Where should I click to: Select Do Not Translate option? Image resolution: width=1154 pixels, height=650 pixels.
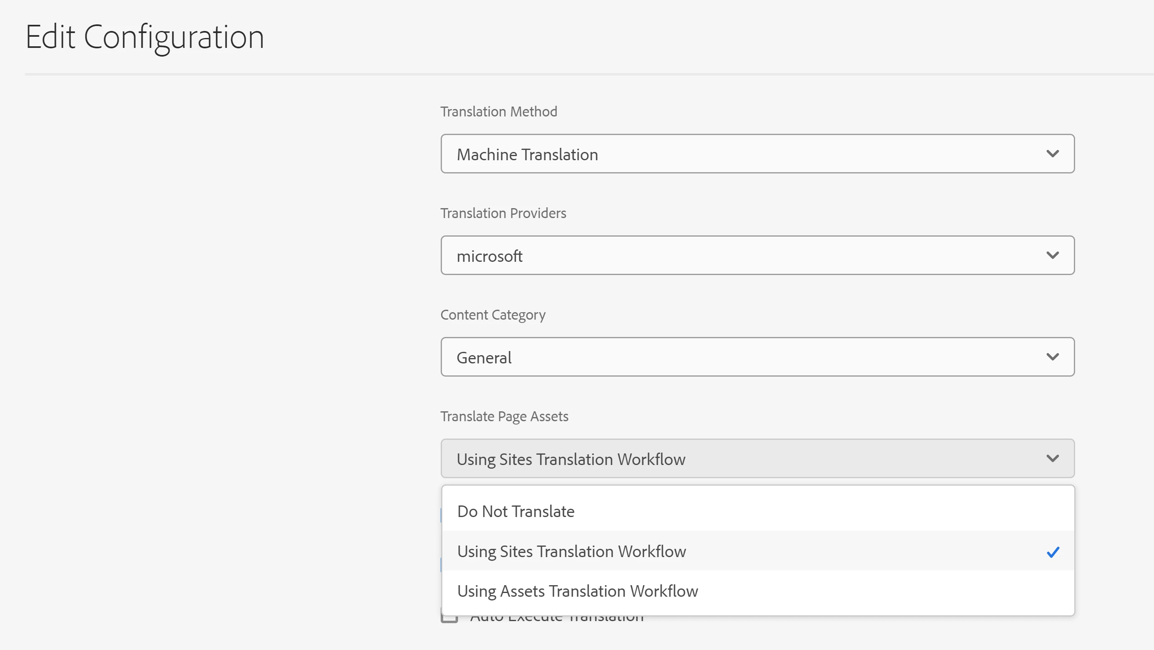515,512
